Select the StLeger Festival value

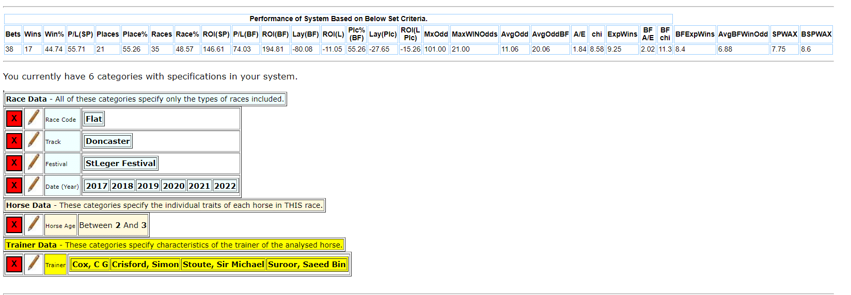pos(120,163)
